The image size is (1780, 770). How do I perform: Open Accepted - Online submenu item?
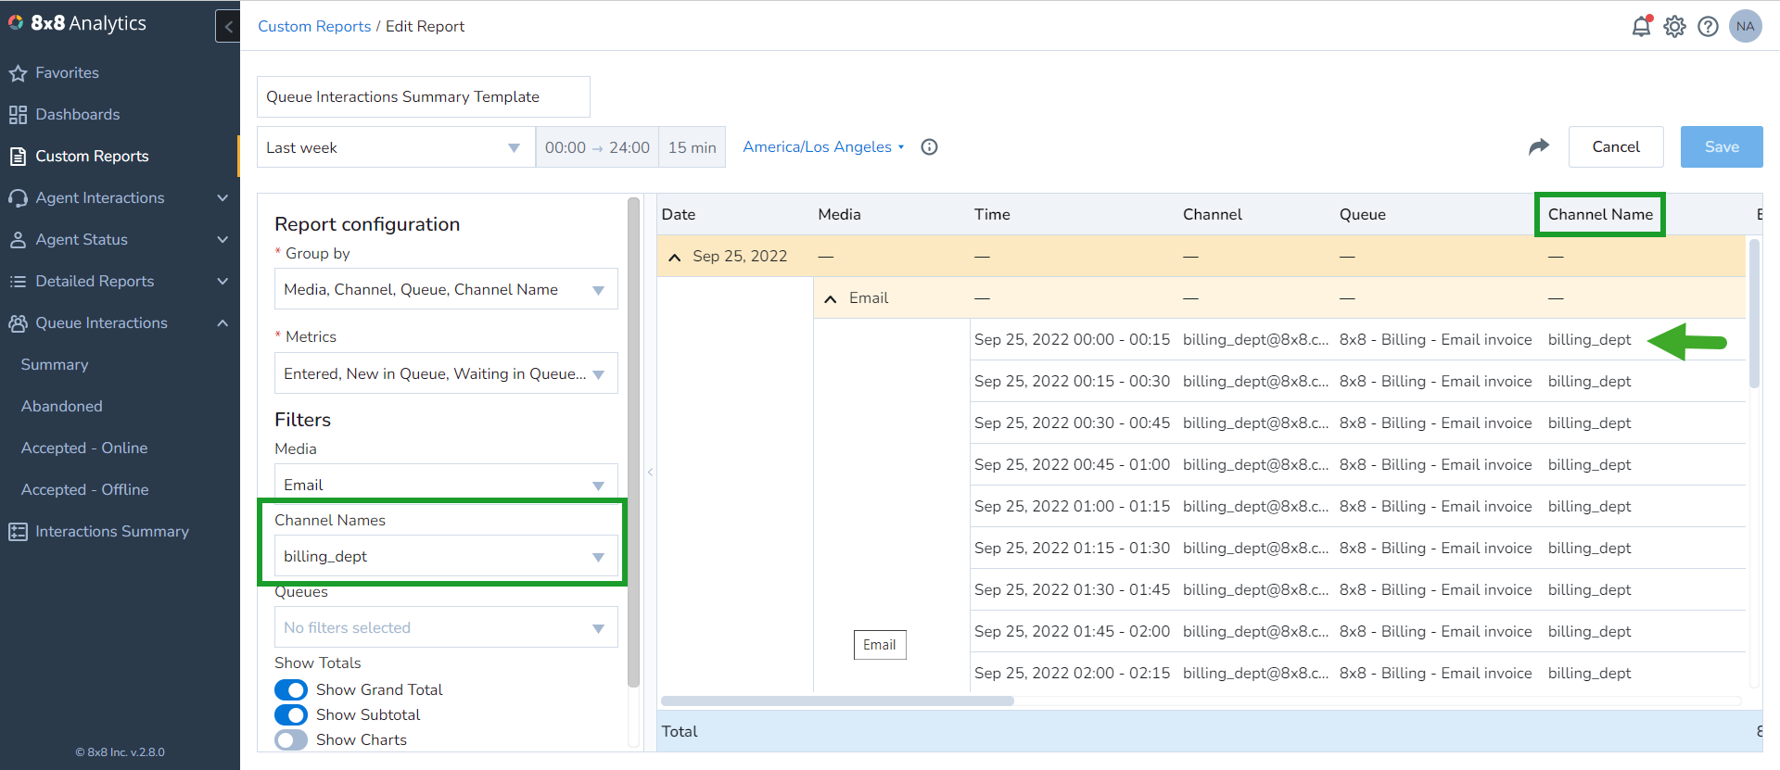[x=84, y=448]
